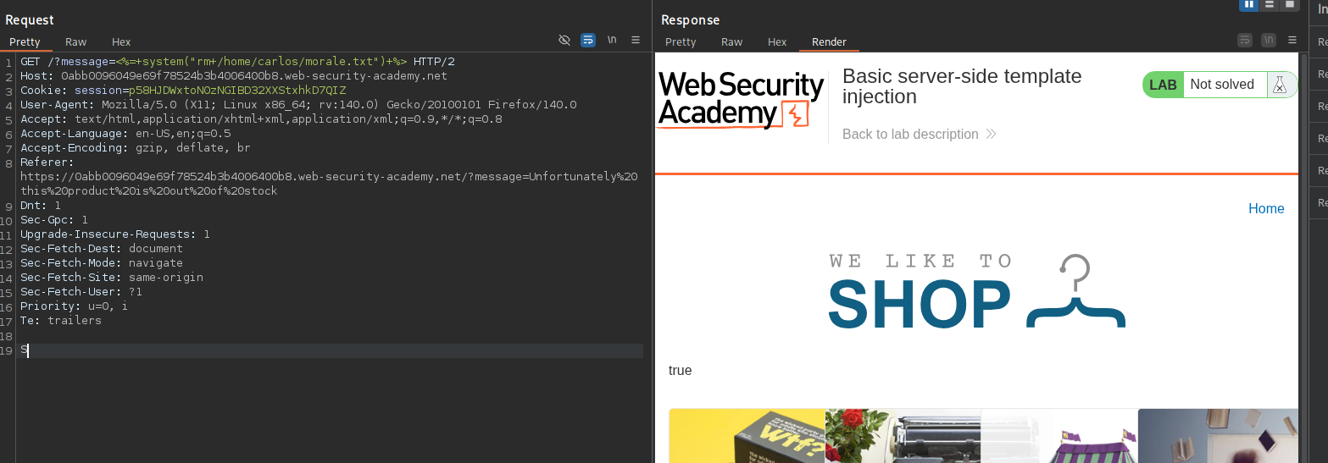This screenshot has width=1328, height=463.
Task: Open the Response Raw tab
Action: point(731,41)
